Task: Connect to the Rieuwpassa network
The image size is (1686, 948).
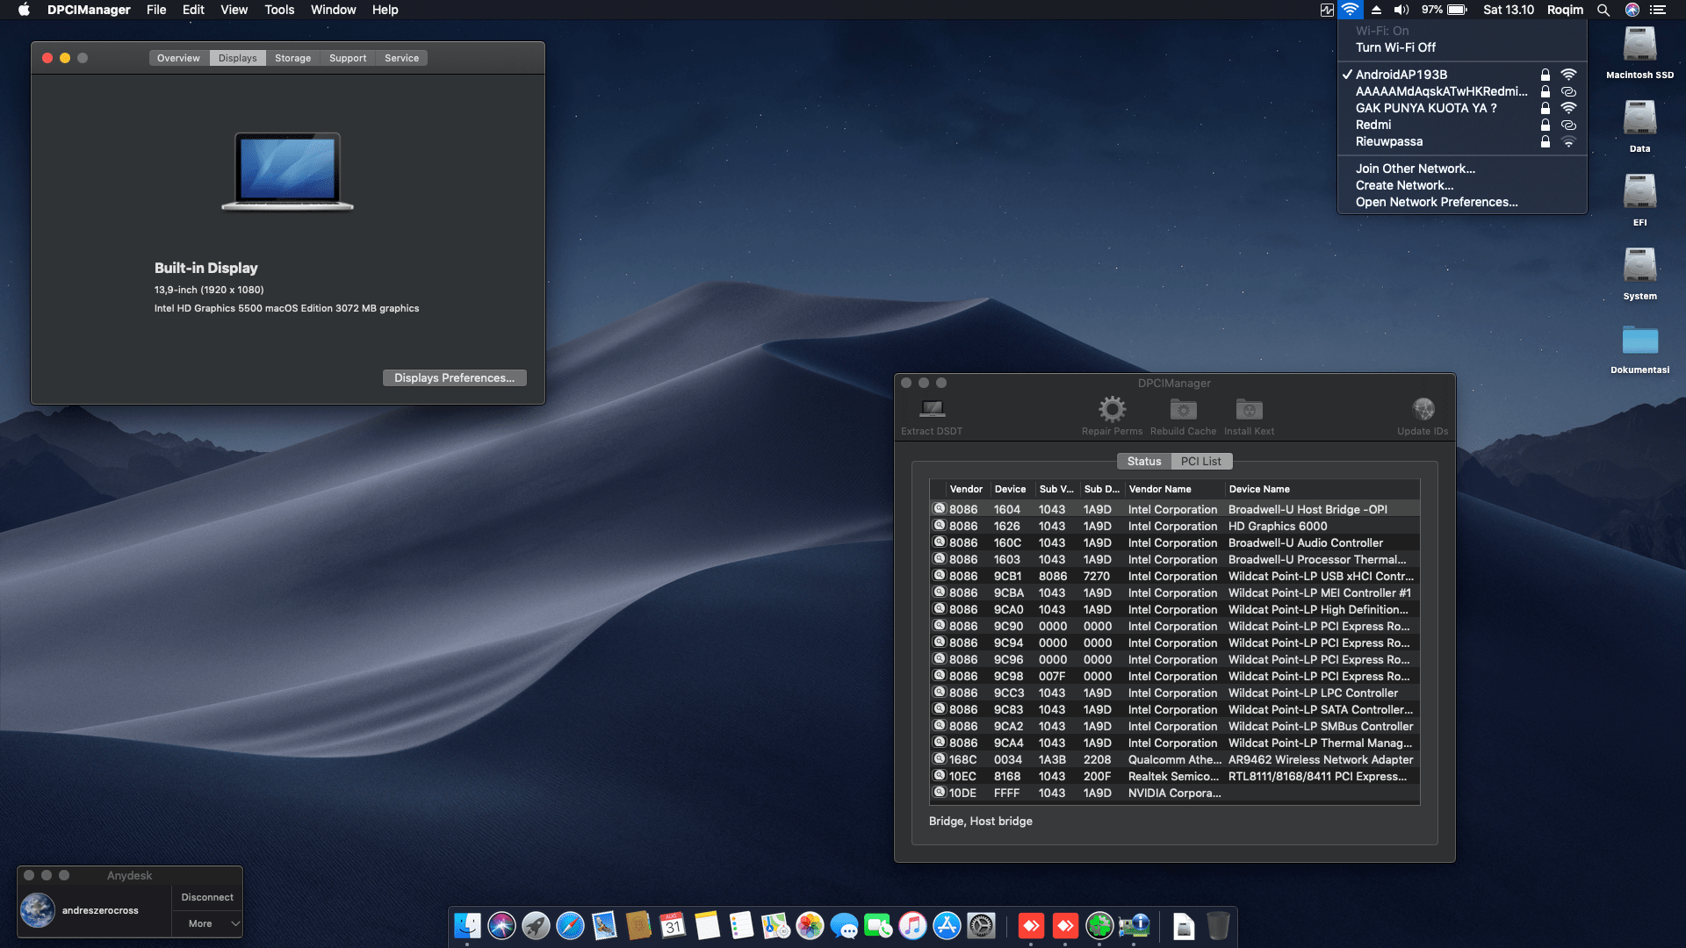Action: pyautogui.click(x=1462, y=141)
